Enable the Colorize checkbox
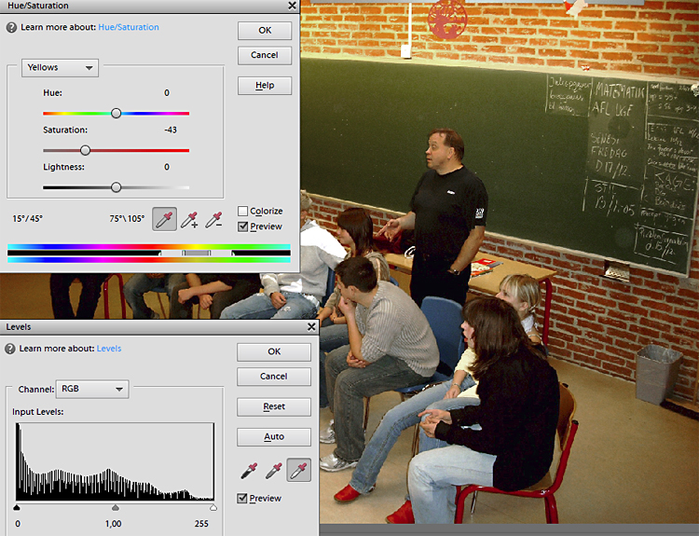Image resolution: width=699 pixels, height=536 pixels. point(243,212)
